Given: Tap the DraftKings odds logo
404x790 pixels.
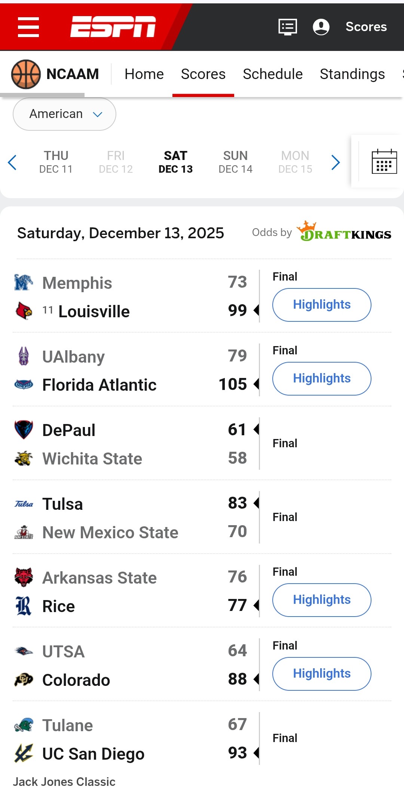Looking at the screenshot, I should (x=344, y=232).
